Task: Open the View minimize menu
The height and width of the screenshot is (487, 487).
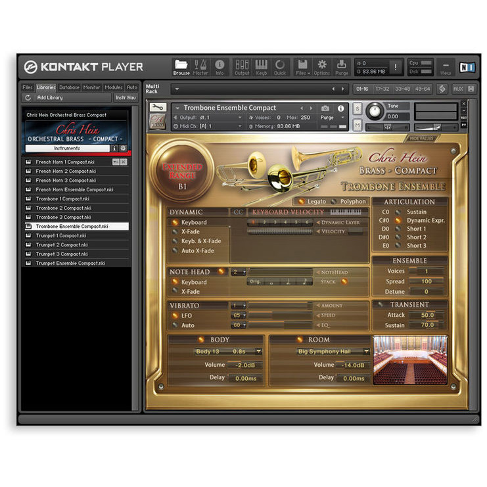Action: (446, 67)
